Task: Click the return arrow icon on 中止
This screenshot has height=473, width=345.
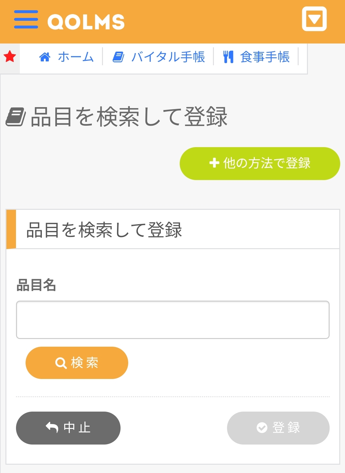Action: pyautogui.click(x=52, y=427)
